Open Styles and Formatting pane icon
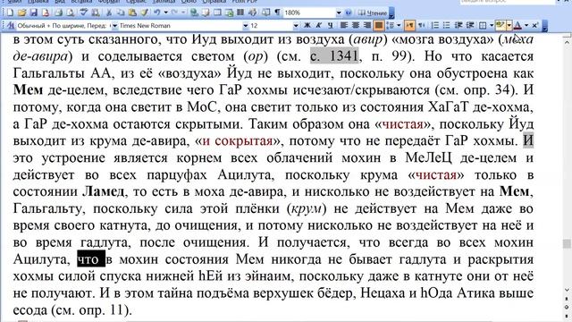572x322 pixels. (11, 26)
